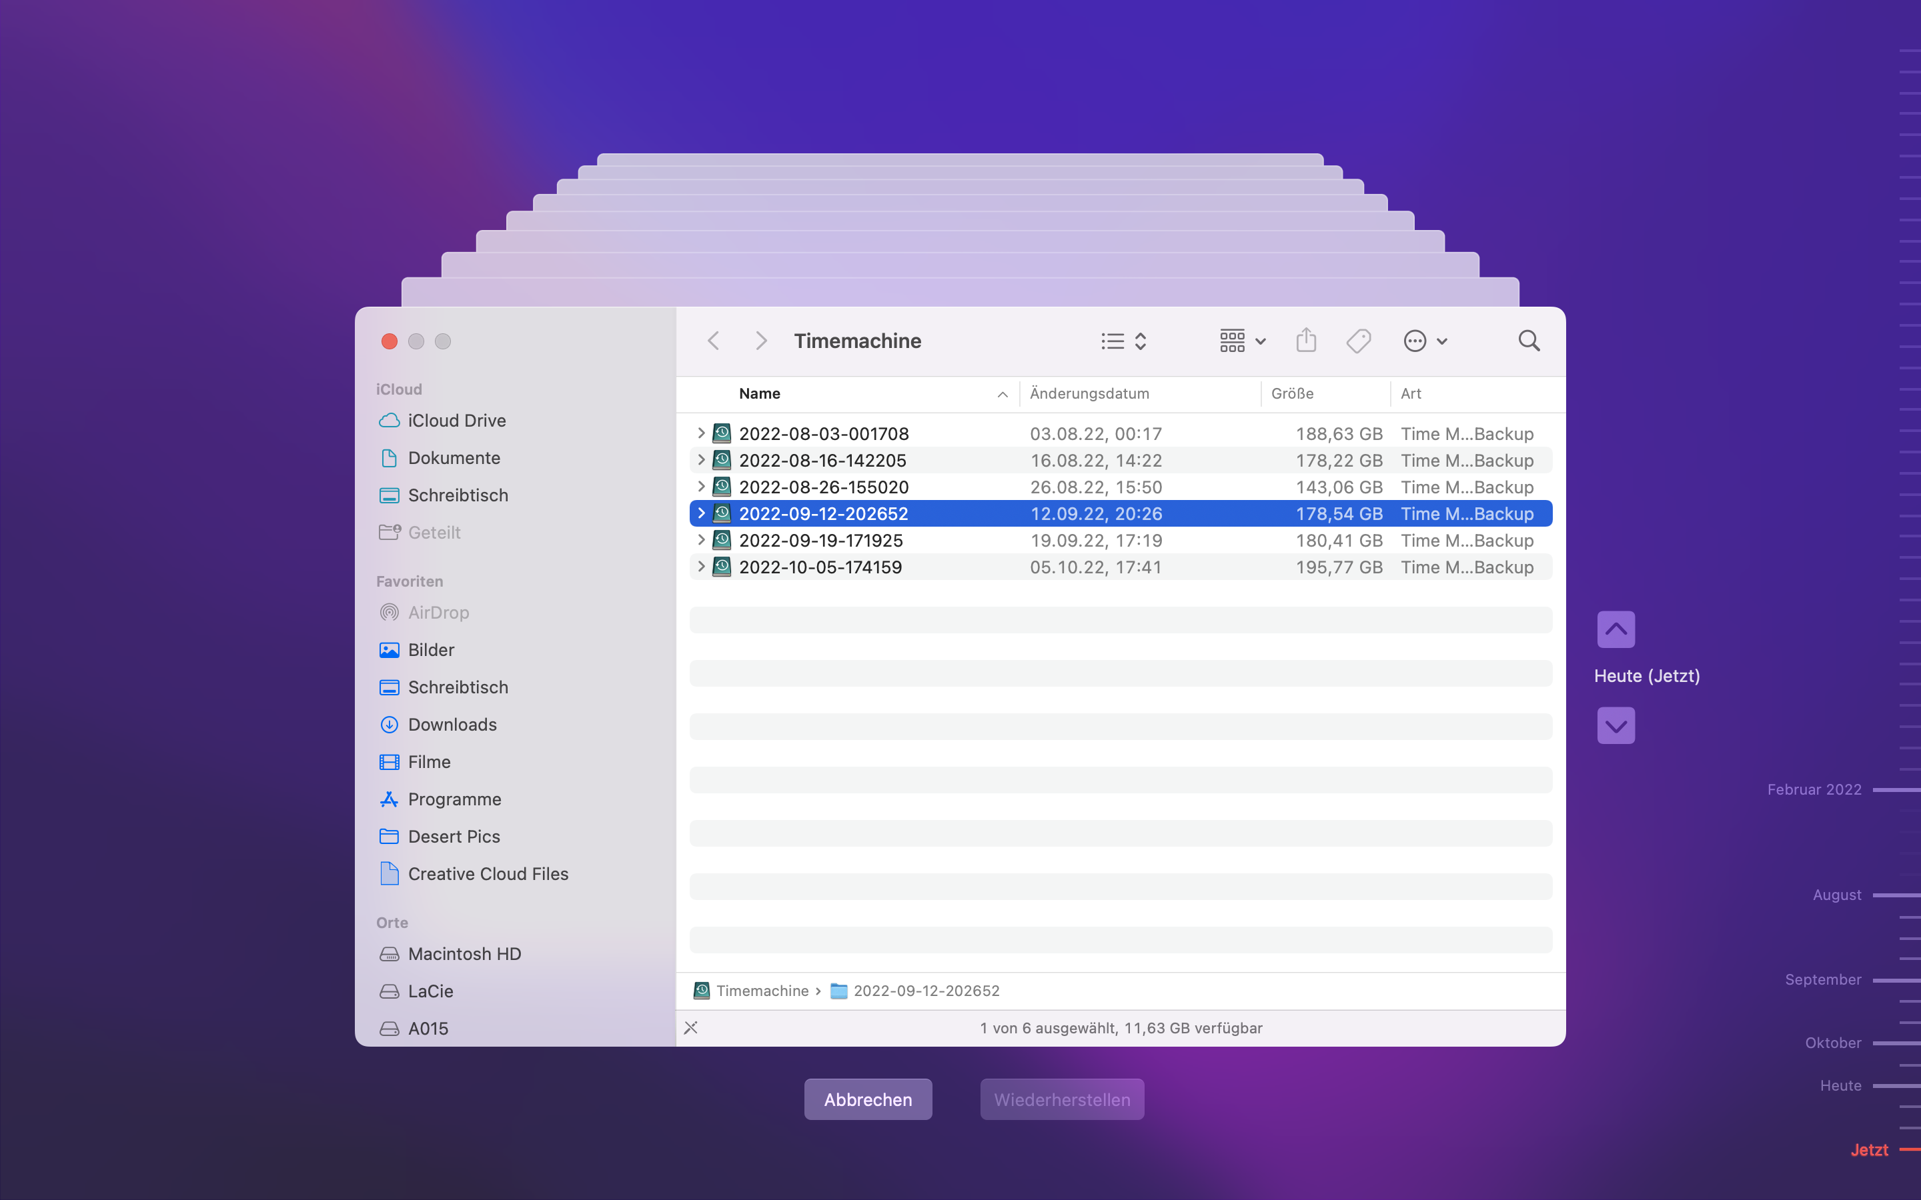The image size is (1921, 1200).
Task: Collapse or expand selected 2022-09-12-202652 row
Action: coord(701,513)
